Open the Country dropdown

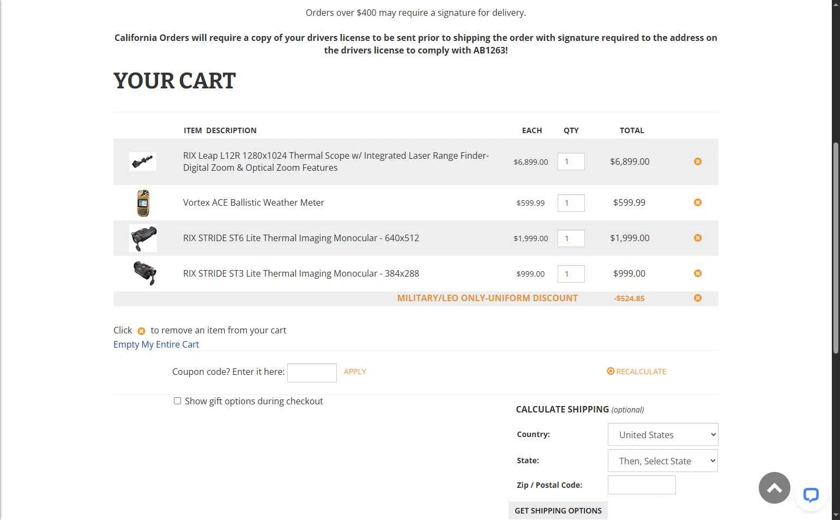coord(662,435)
